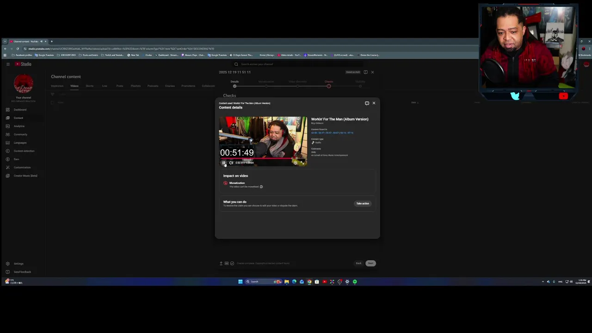
Task: Click the YouTube Studio logo
Action: [x=23, y=64]
